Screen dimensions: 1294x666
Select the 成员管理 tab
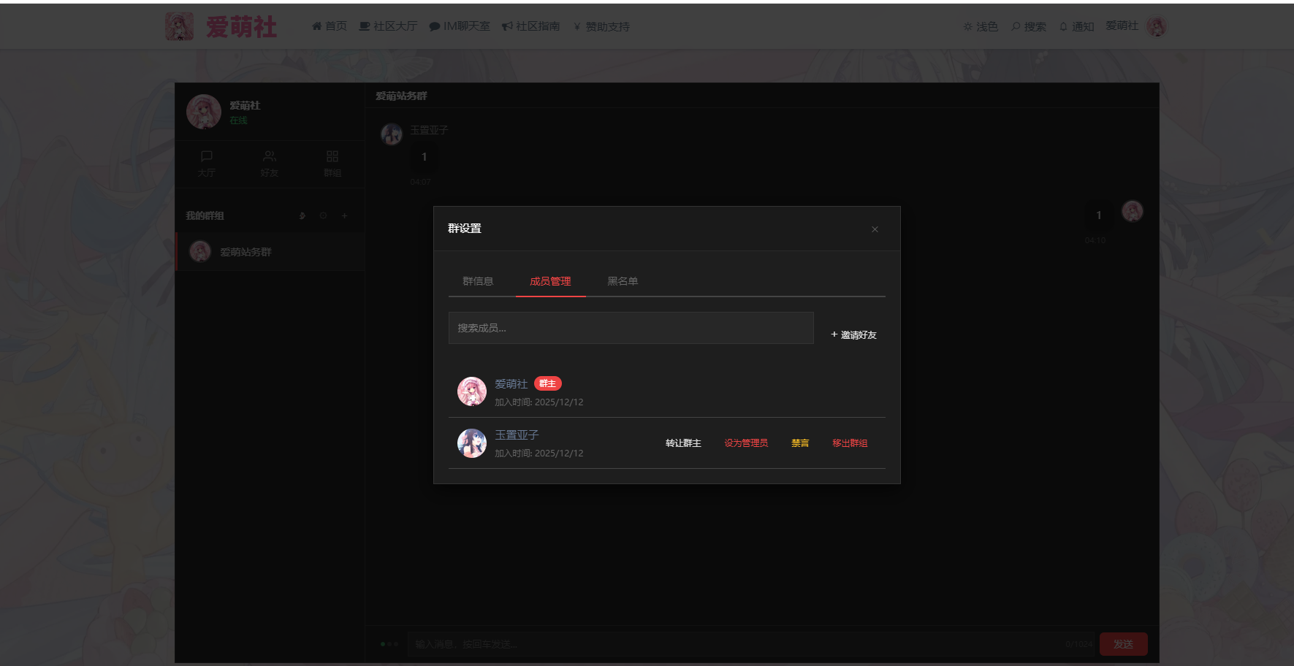550,281
